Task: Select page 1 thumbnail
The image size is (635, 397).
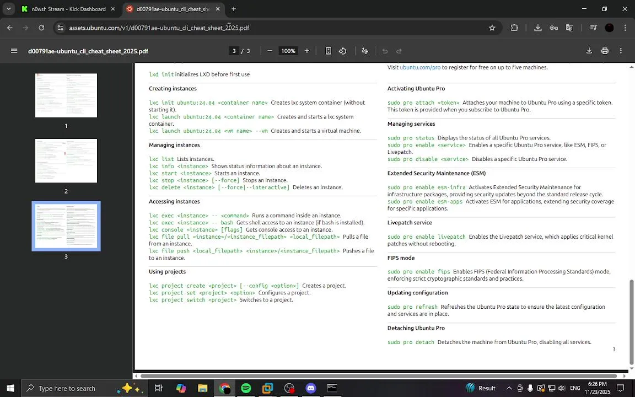Action: (66, 95)
